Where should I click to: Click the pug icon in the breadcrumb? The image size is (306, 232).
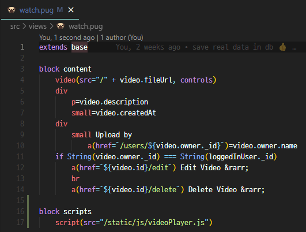(61, 26)
